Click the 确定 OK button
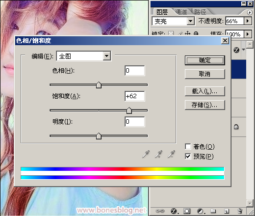255x216 pixels. [x=205, y=60]
